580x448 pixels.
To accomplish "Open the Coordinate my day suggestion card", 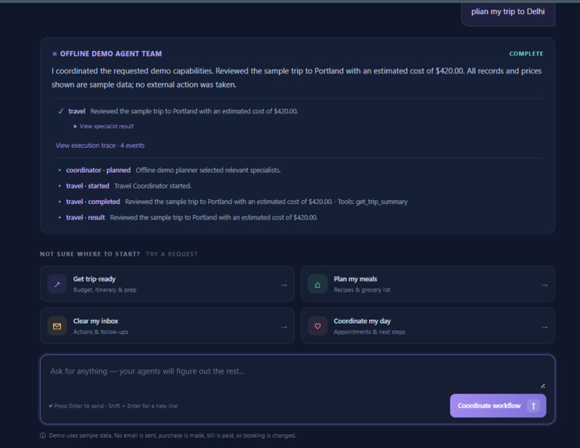I will click(x=428, y=326).
